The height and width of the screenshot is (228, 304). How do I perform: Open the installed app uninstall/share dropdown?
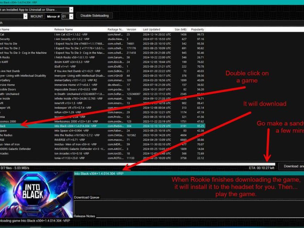(x=71, y=10)
